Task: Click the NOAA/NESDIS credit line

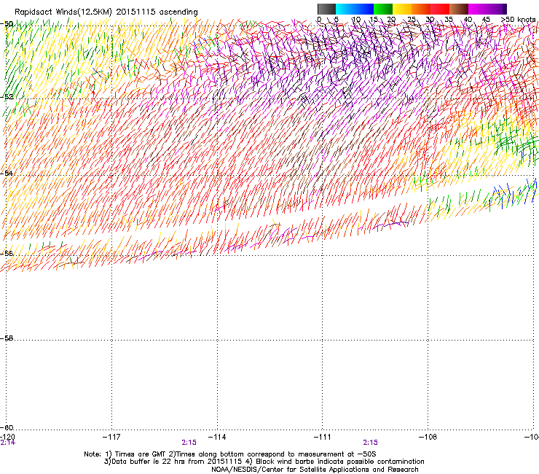Action: pyautogui.click(x=315, y=470)
